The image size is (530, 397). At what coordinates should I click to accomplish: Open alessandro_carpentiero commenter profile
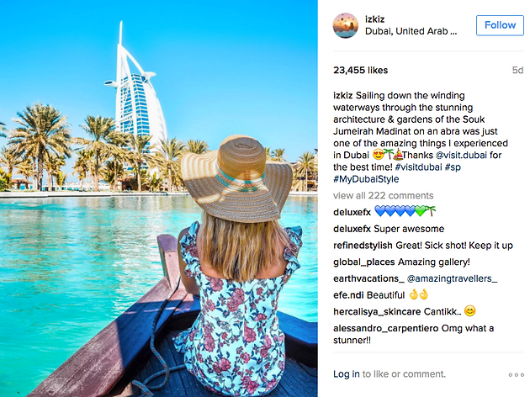click(x=385, y=328)
